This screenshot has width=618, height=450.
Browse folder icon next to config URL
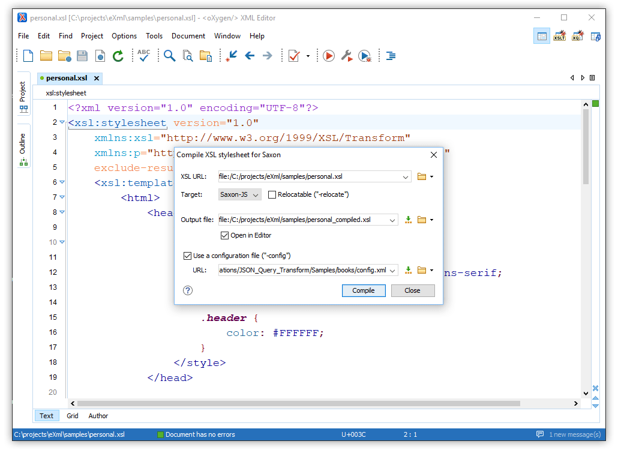click(x=422, y=270)
